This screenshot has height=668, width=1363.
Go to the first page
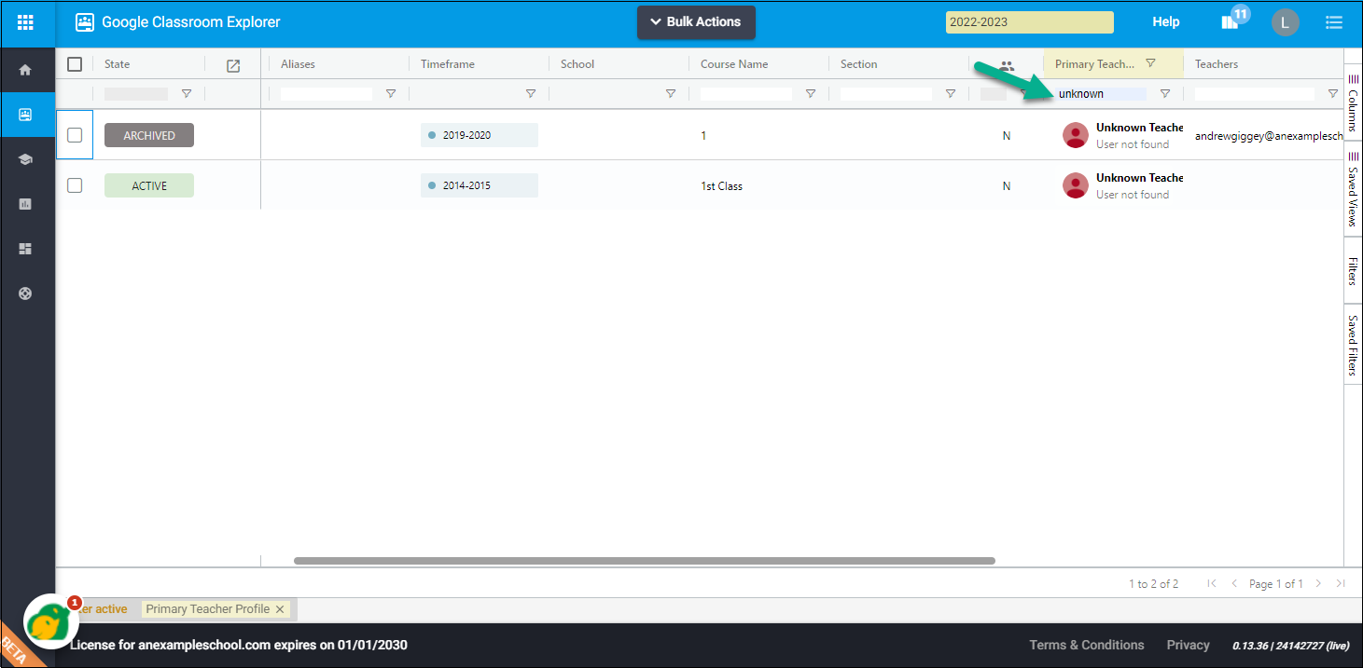(1212, 583)
